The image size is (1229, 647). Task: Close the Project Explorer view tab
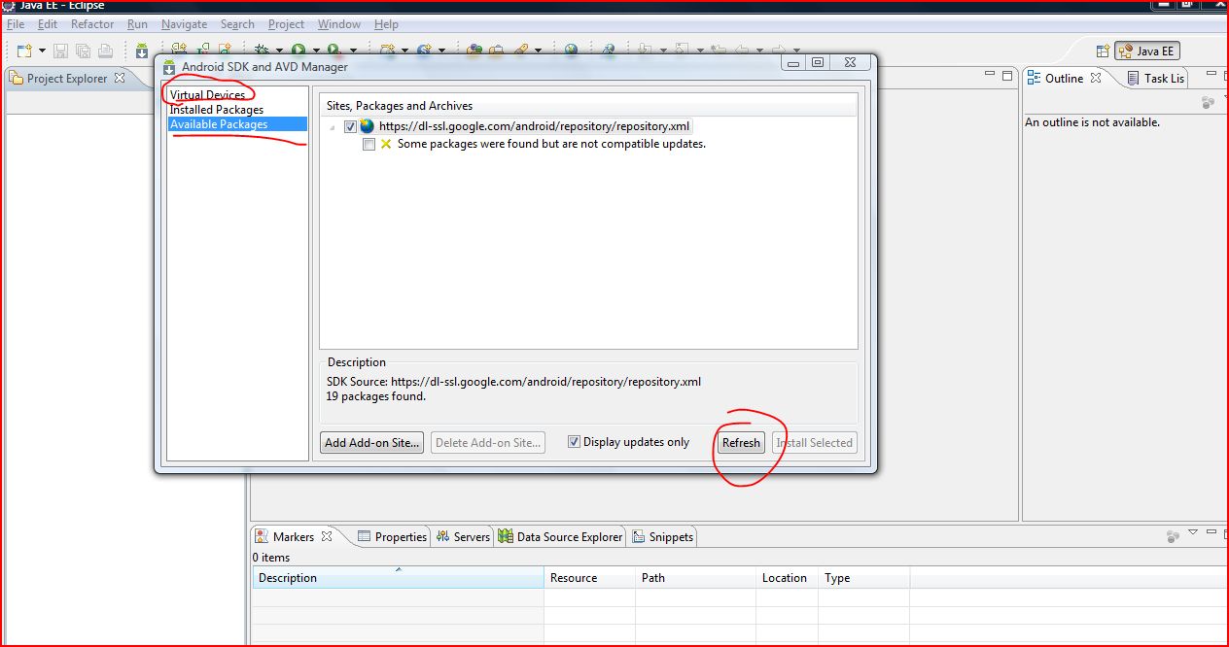pyautogui.click(x=120, y=78)
